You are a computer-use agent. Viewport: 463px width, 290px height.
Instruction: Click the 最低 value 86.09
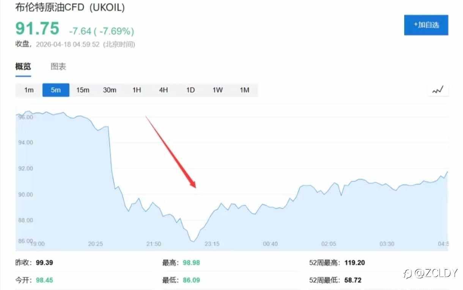point(191,281)
